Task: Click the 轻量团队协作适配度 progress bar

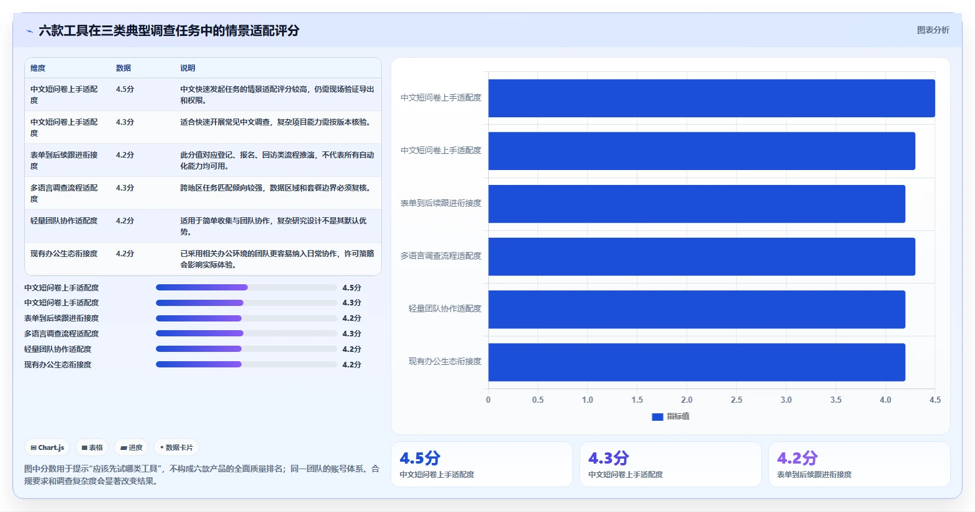Action: [246, 349]
